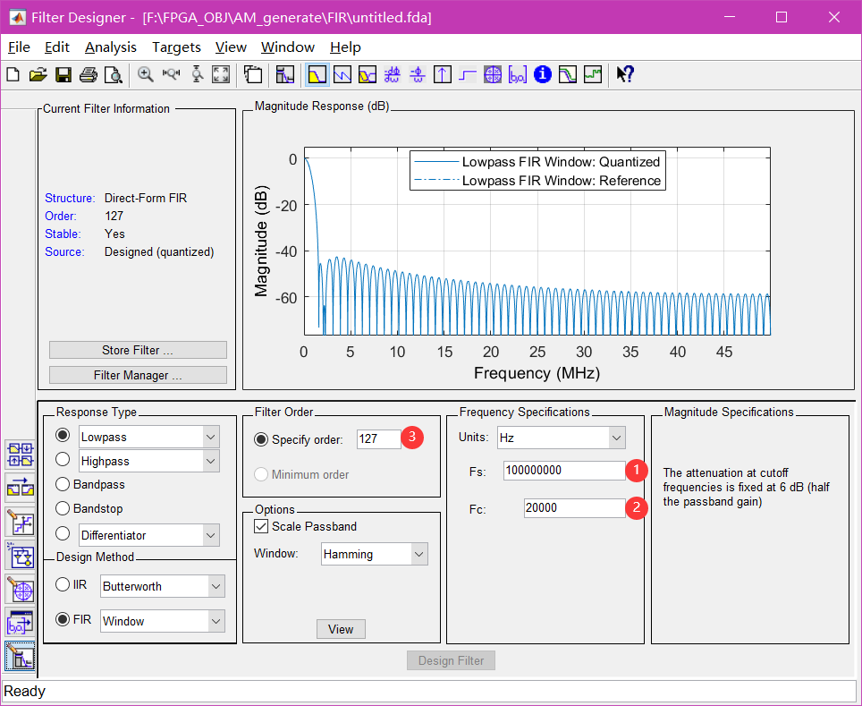Viewport: 862px width, 706px height.
Task: Open frequency Units dropdown
Action: [616, 438]
